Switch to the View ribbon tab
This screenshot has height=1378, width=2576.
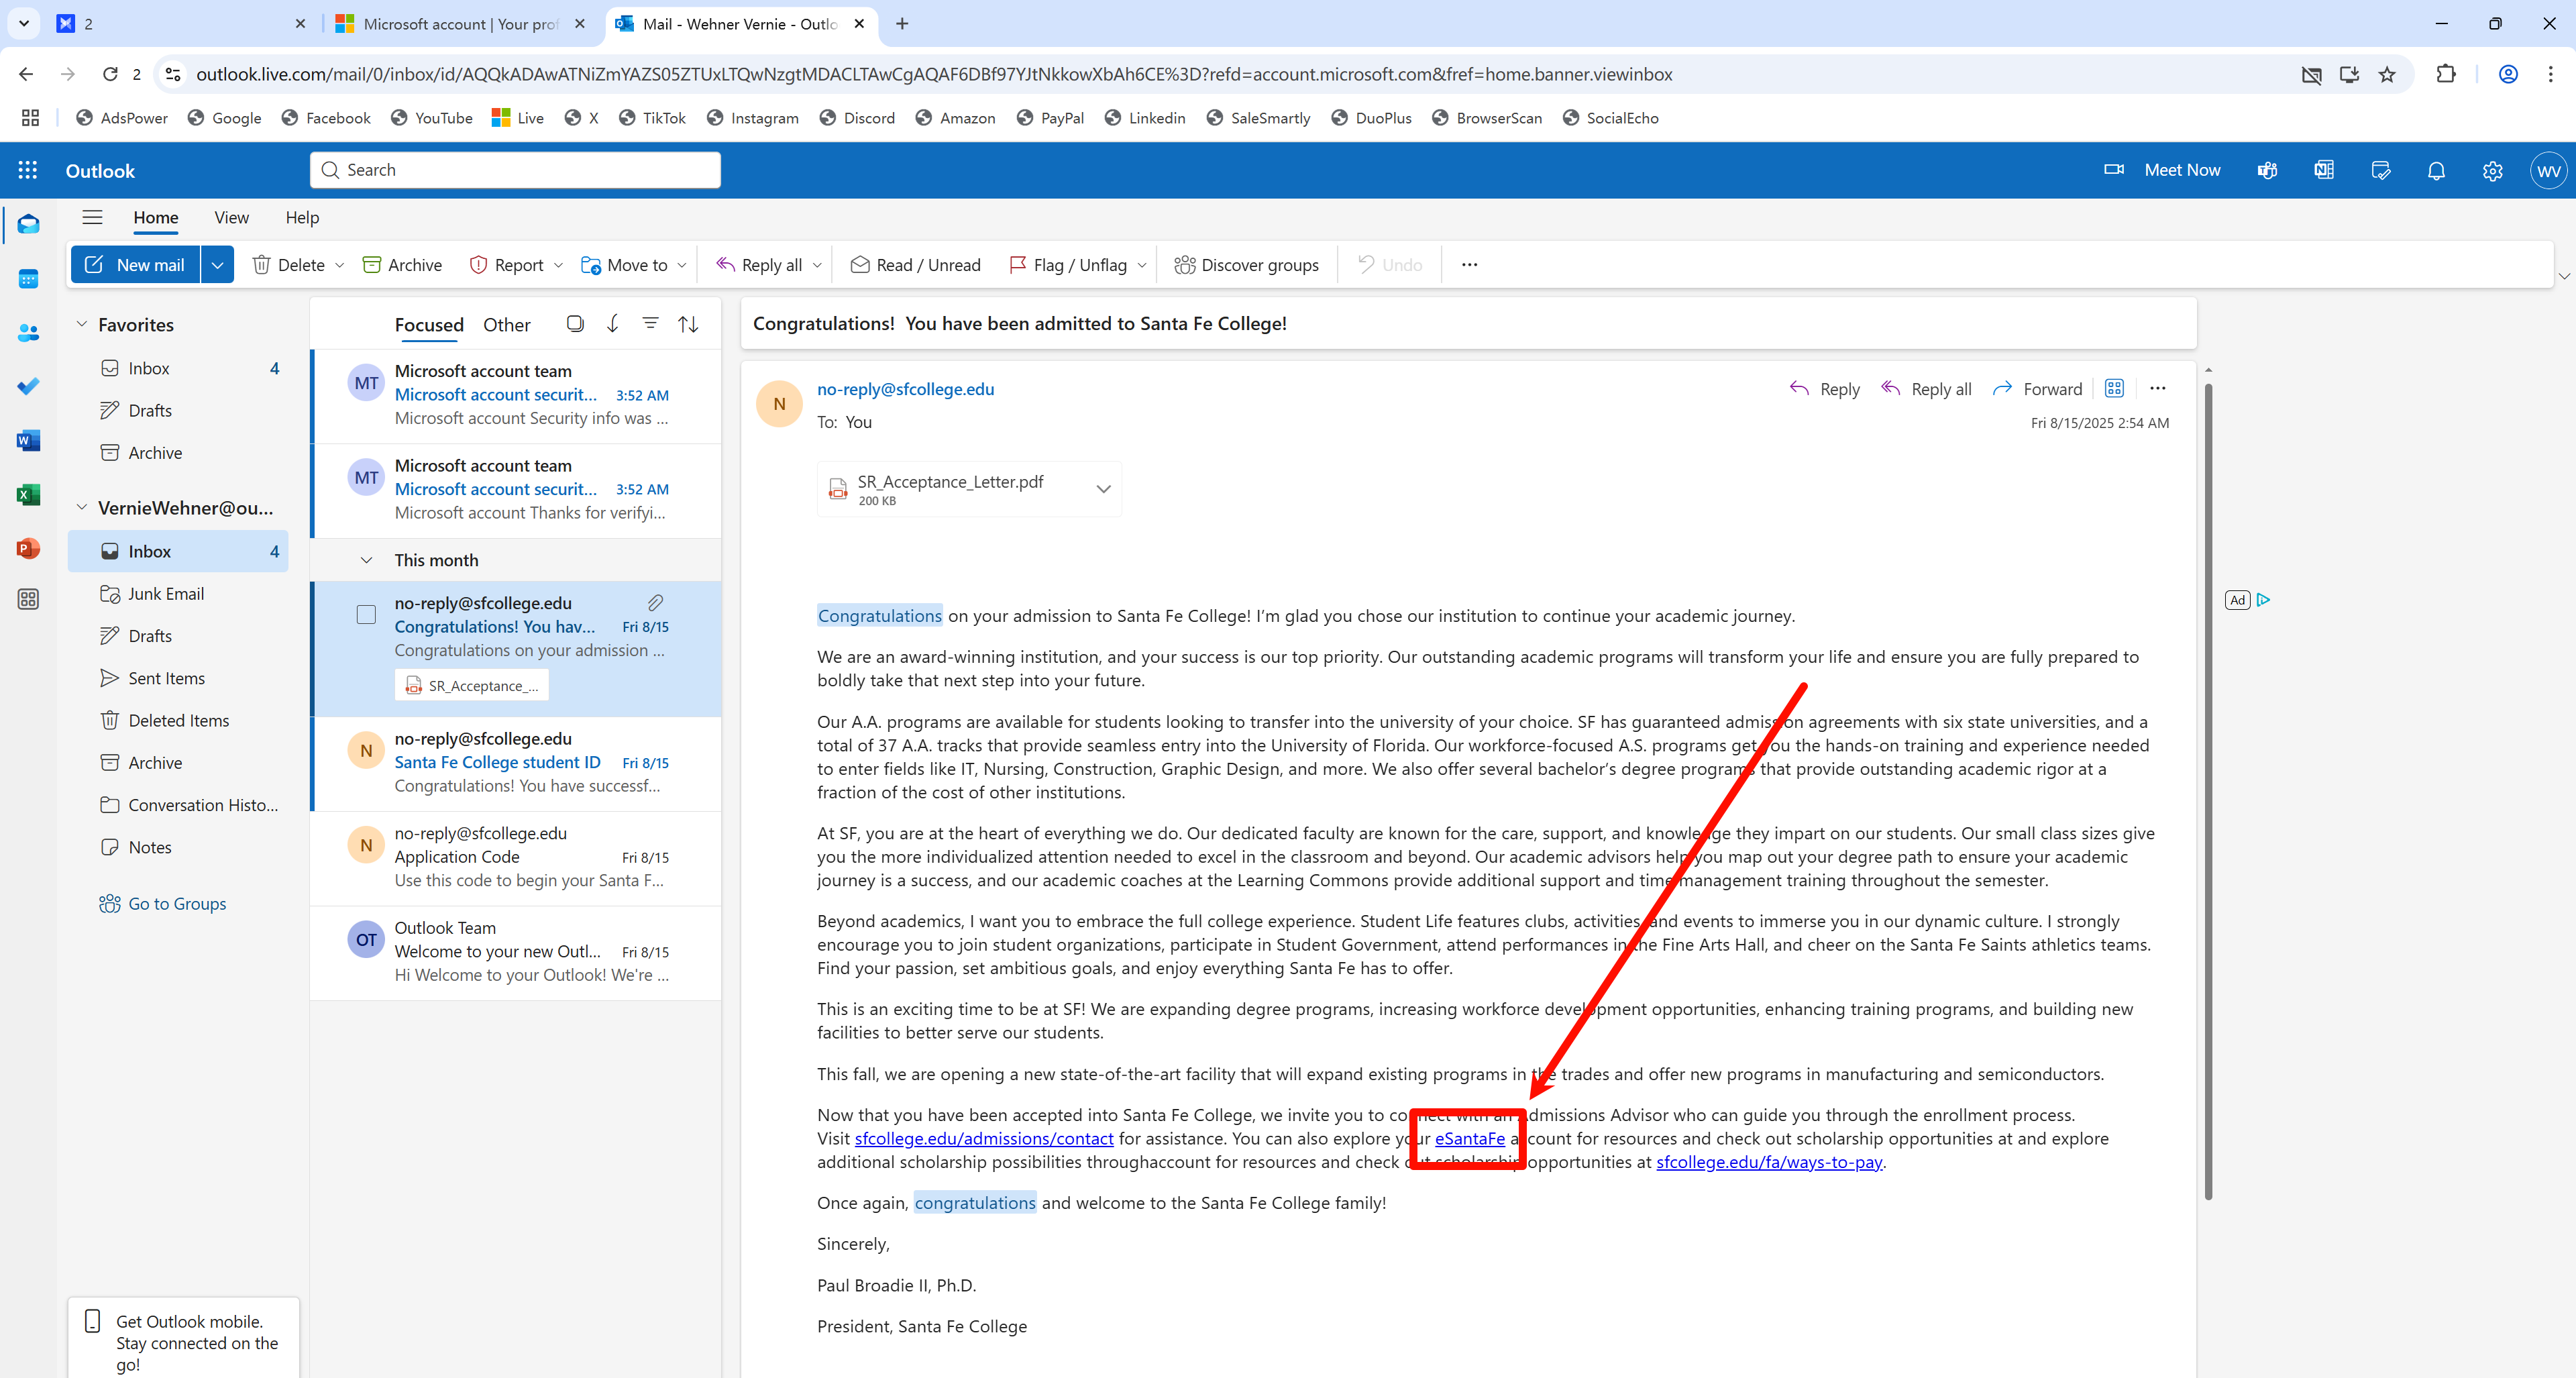(x=231, y=217)
